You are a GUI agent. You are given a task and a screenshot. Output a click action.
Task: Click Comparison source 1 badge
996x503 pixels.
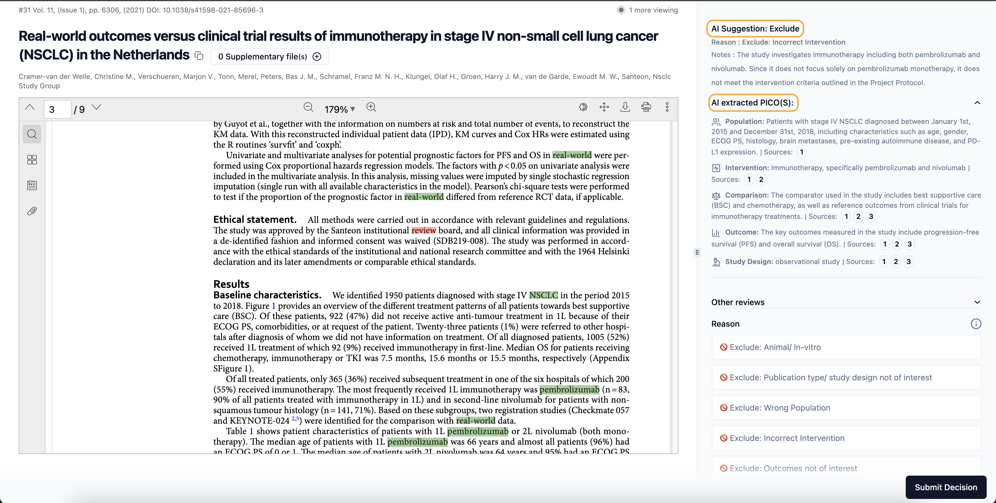tap(846, 216)
